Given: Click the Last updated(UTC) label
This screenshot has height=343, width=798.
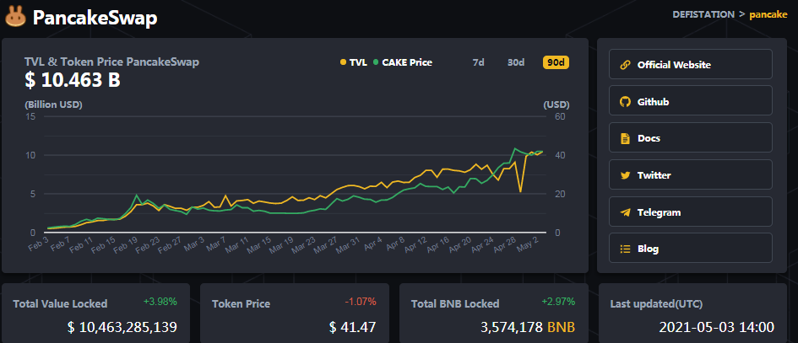Looking at the screenshot, I should tap(656, 304).
